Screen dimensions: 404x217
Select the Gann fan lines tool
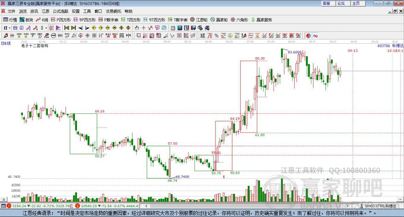145,36
